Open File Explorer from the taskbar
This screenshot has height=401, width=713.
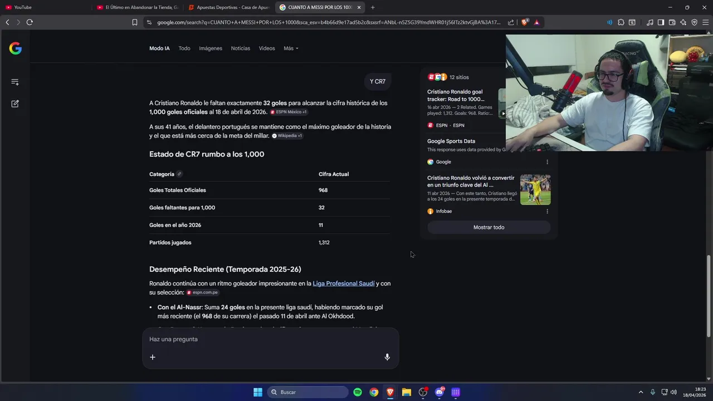click(x=407, y=392)
